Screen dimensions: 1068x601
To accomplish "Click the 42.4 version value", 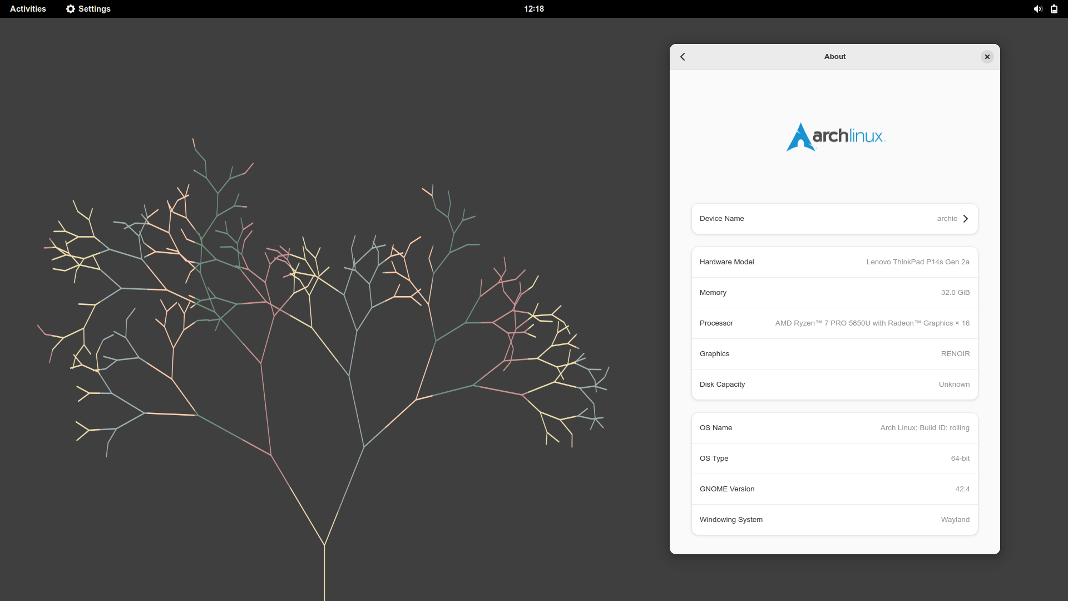I will click(x=962, y=489).
